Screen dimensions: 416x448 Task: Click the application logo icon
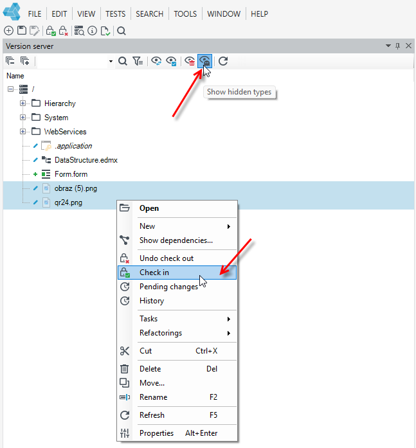tap(12, 12)
